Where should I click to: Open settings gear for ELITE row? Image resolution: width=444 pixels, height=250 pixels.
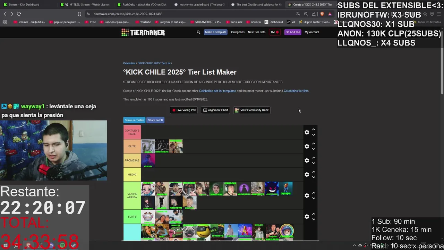tap(307, 146)
